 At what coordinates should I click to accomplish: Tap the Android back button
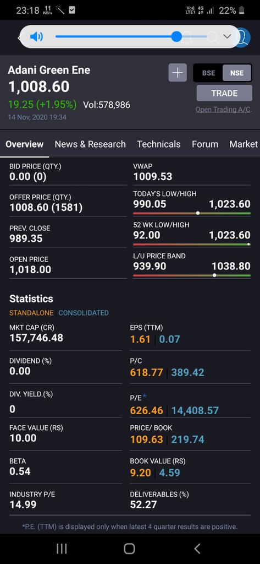tap(197, 549)
